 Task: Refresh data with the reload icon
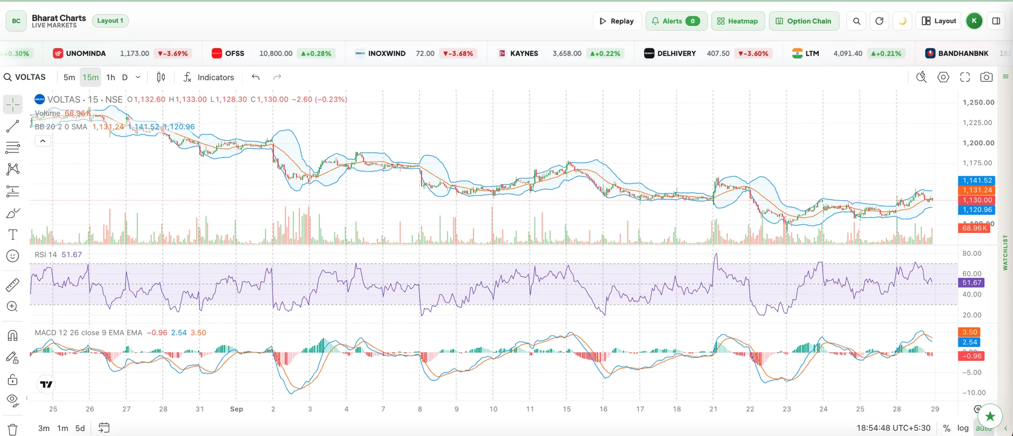click(x=879, y=21)
